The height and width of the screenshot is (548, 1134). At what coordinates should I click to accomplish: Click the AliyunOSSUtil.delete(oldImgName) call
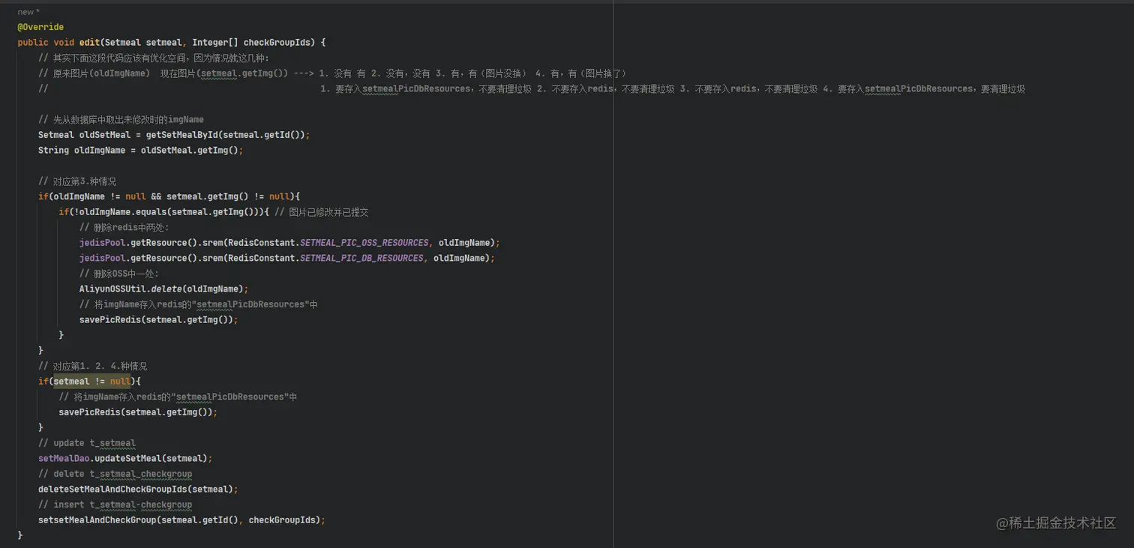(x=163, y=289)
